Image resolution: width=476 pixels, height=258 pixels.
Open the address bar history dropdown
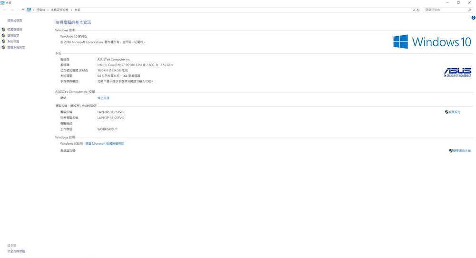pos(414,10)
